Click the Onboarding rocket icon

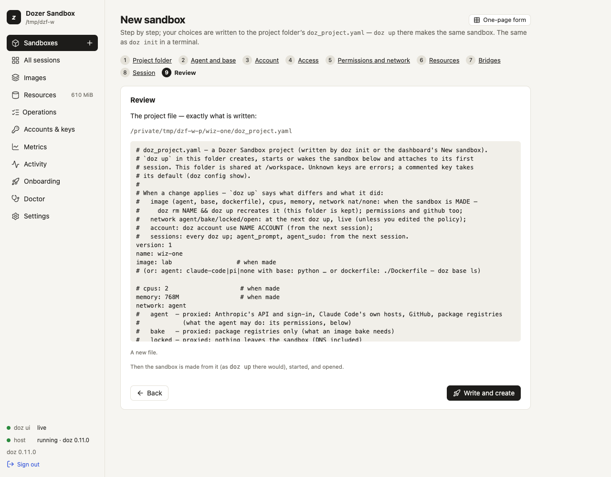point(15,181)
